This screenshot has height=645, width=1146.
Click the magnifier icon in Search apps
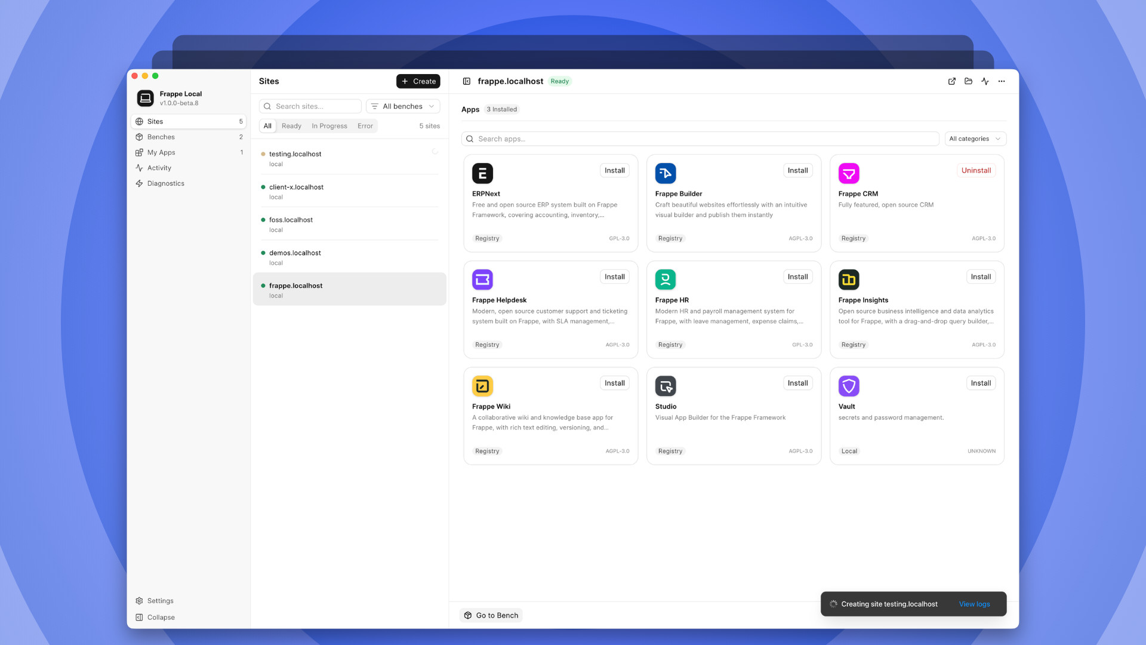(470, 139)
